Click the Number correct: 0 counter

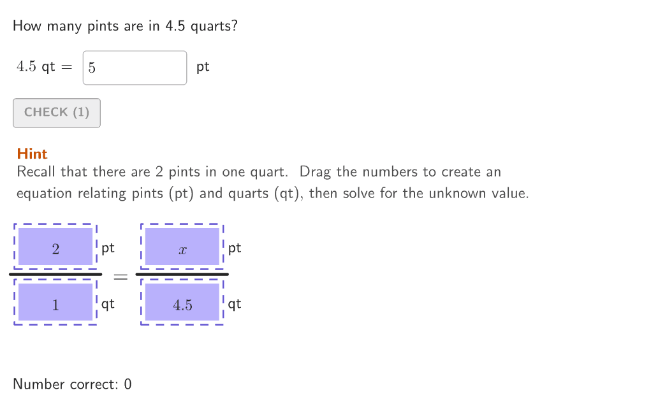pos(72,384)
